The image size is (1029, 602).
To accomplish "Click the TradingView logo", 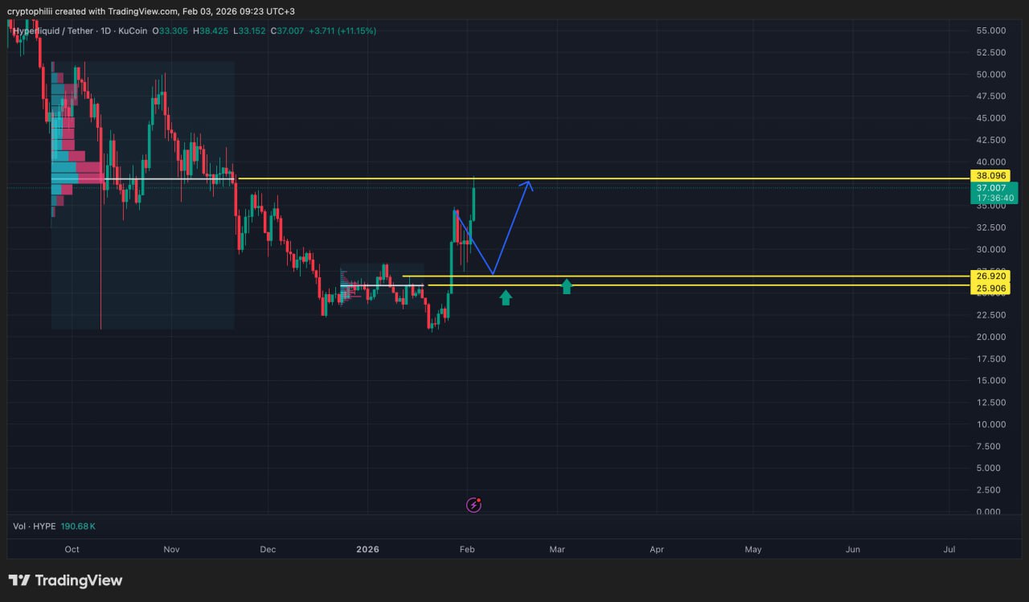I will [x=65, y=580].
